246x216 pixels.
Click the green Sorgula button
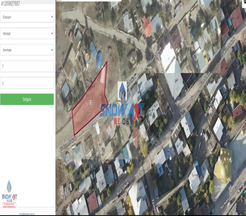pos(27,99)
